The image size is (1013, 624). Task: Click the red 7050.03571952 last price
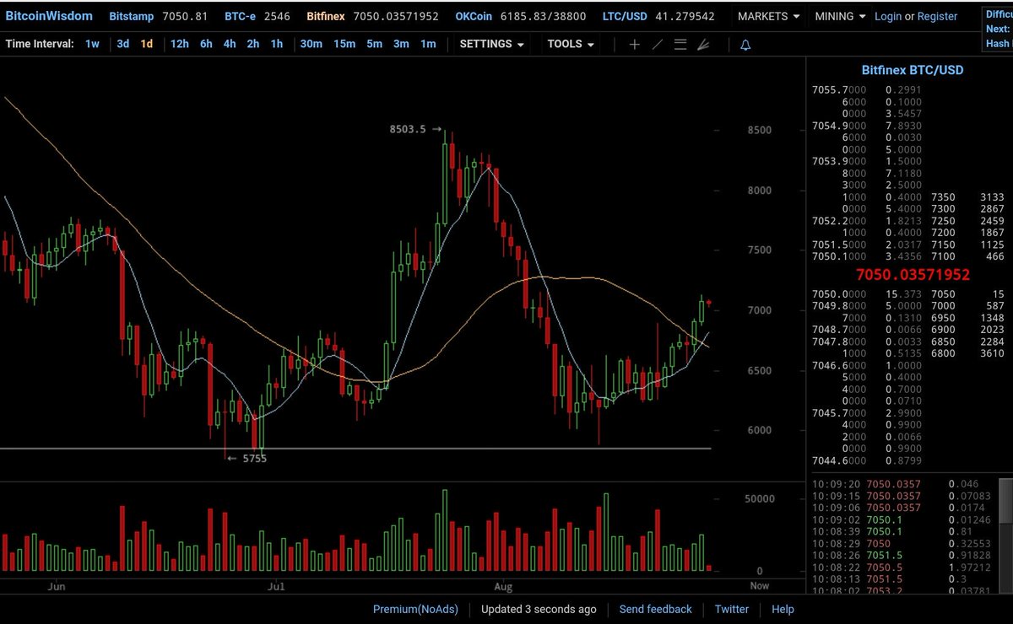coord(913,275)
